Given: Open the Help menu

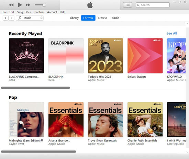Looking at the screenshot, I should pos(63,12).
